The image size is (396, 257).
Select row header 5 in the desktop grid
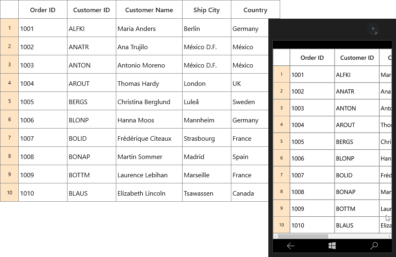point(9,101)
